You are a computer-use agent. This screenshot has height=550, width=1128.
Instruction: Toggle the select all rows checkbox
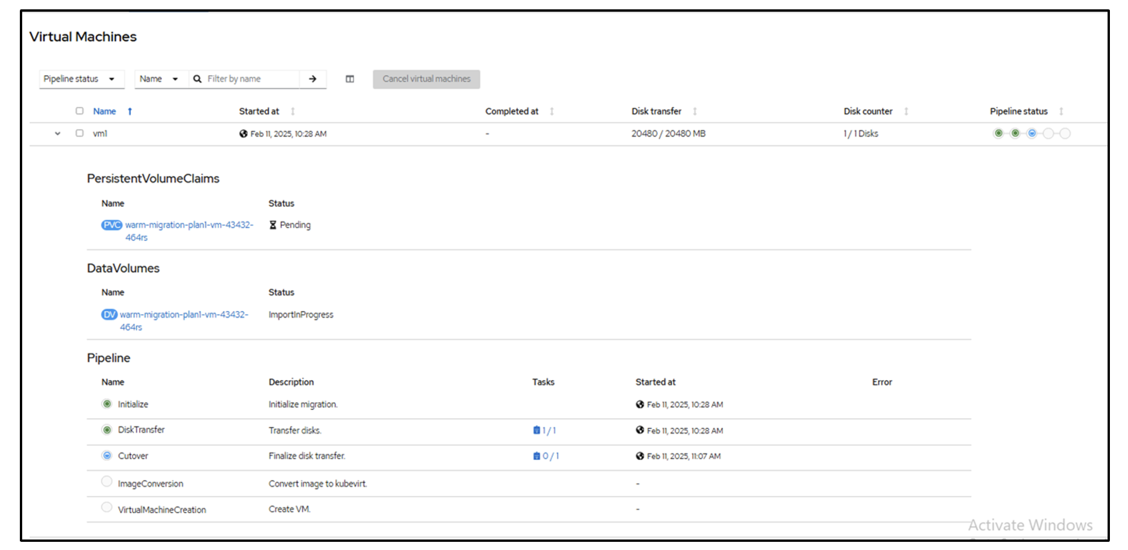click(x=79, y=111)
